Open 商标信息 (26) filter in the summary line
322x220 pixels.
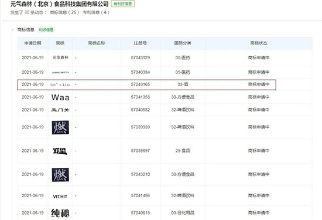coord(64,12)
